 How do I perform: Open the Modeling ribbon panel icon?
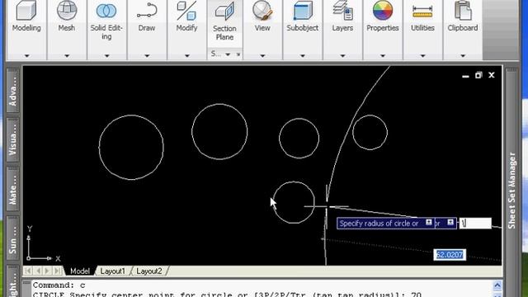coord(26,11)
